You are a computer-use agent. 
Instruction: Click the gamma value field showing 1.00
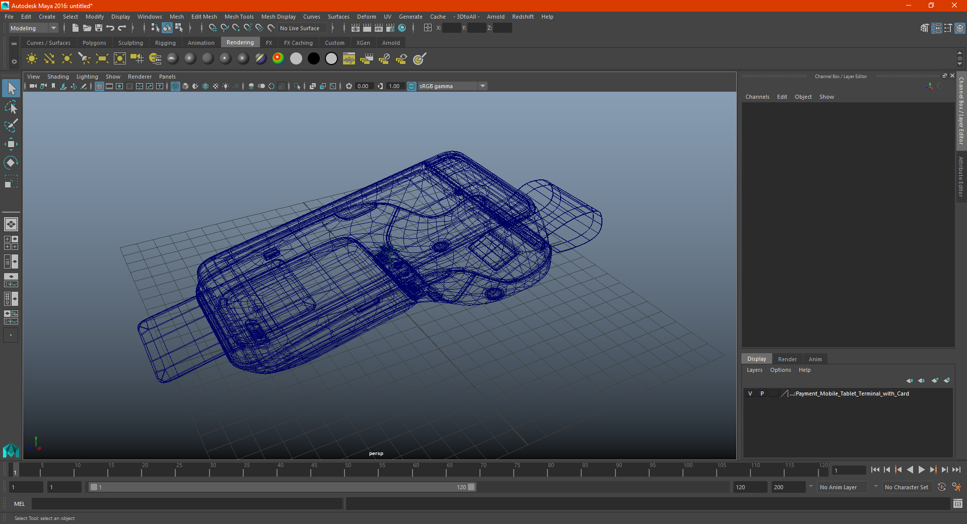[395, 86]
